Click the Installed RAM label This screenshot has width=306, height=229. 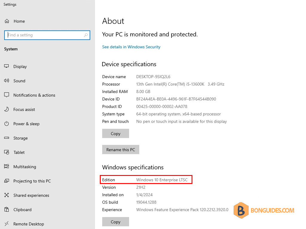(x=115, y=92)
